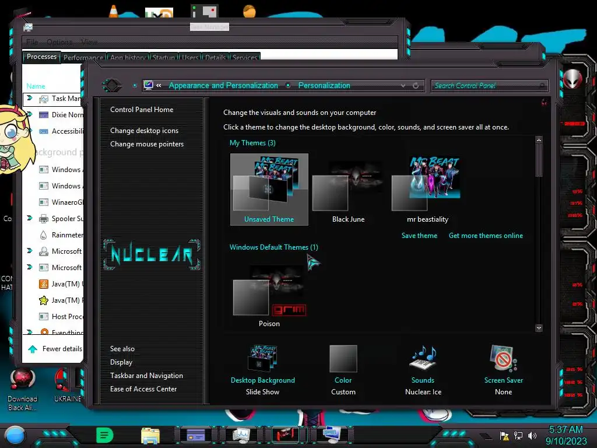Open Ease of Access Center

[143, 389]
